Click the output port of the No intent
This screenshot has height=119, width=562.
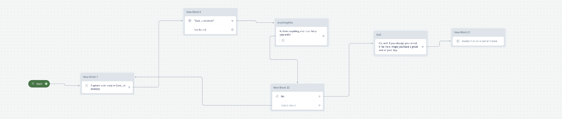[x=319, y=96]
